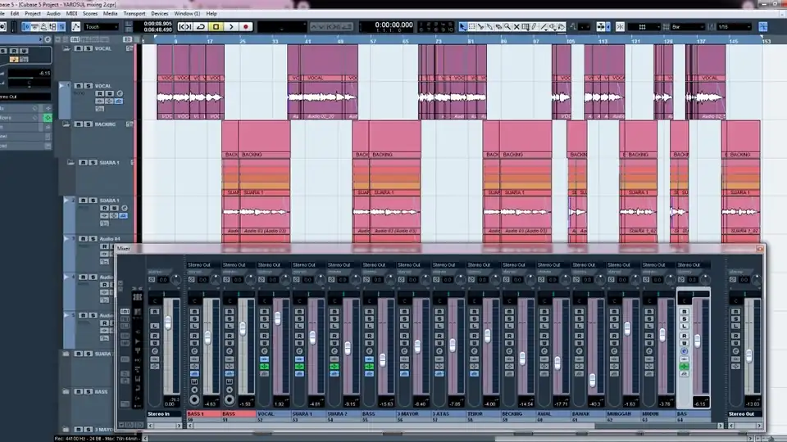Click the right scroll arrow of mixer channels

pos(721,426)
